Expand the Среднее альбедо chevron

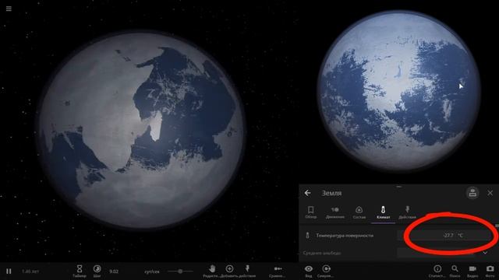(x=485, y=253)
